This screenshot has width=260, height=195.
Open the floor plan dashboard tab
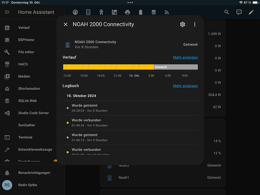114,12
